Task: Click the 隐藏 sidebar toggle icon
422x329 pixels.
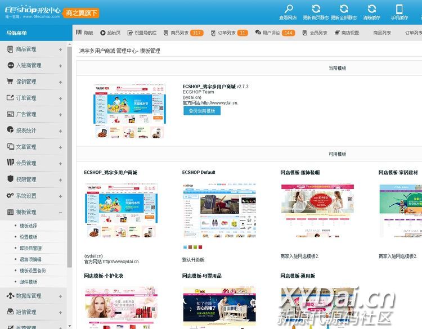Action: click(x=79, y=32)
